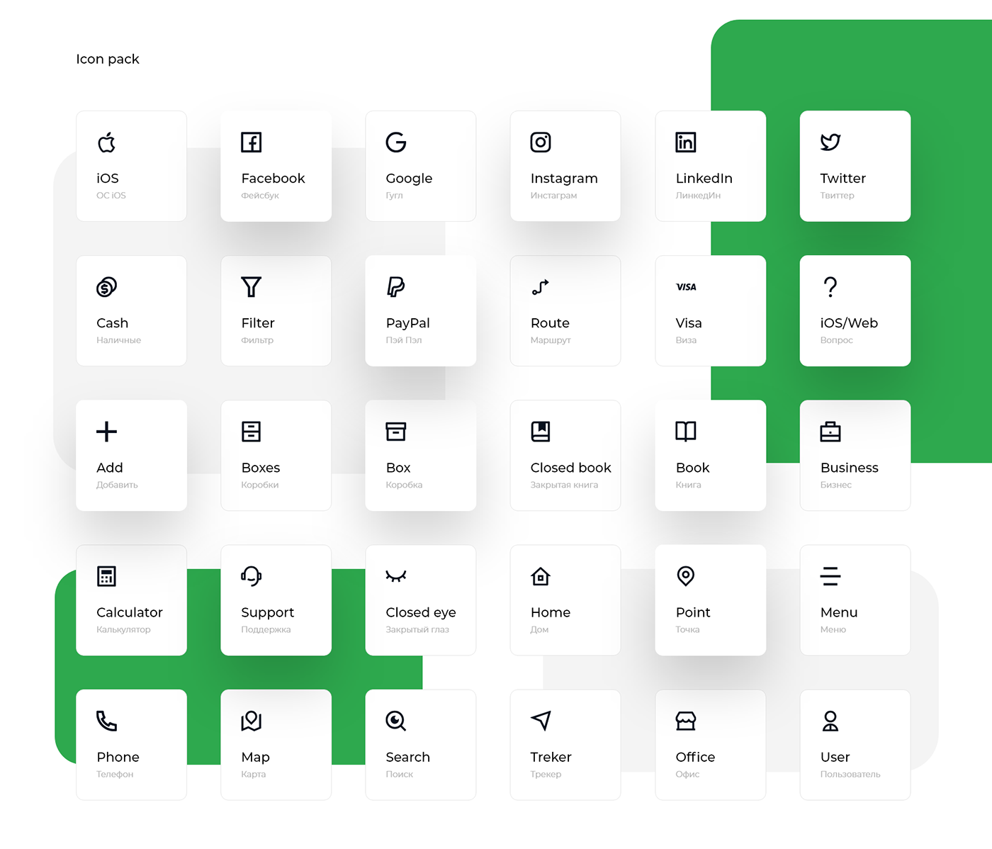The image size is (992, 849).
Task: Click the 'Treker' card label
Action: point(551,757)
